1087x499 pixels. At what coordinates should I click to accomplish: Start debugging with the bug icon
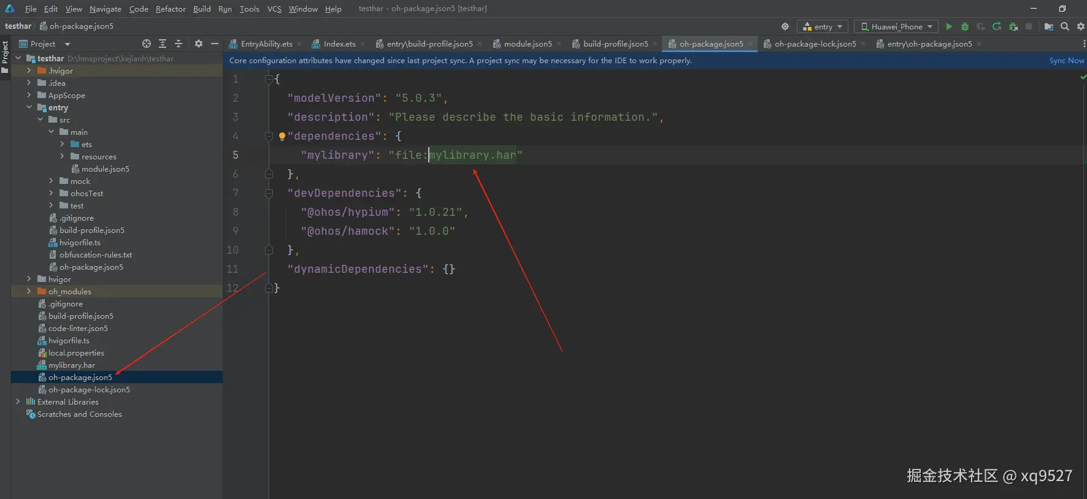click(x=965, y=26)
